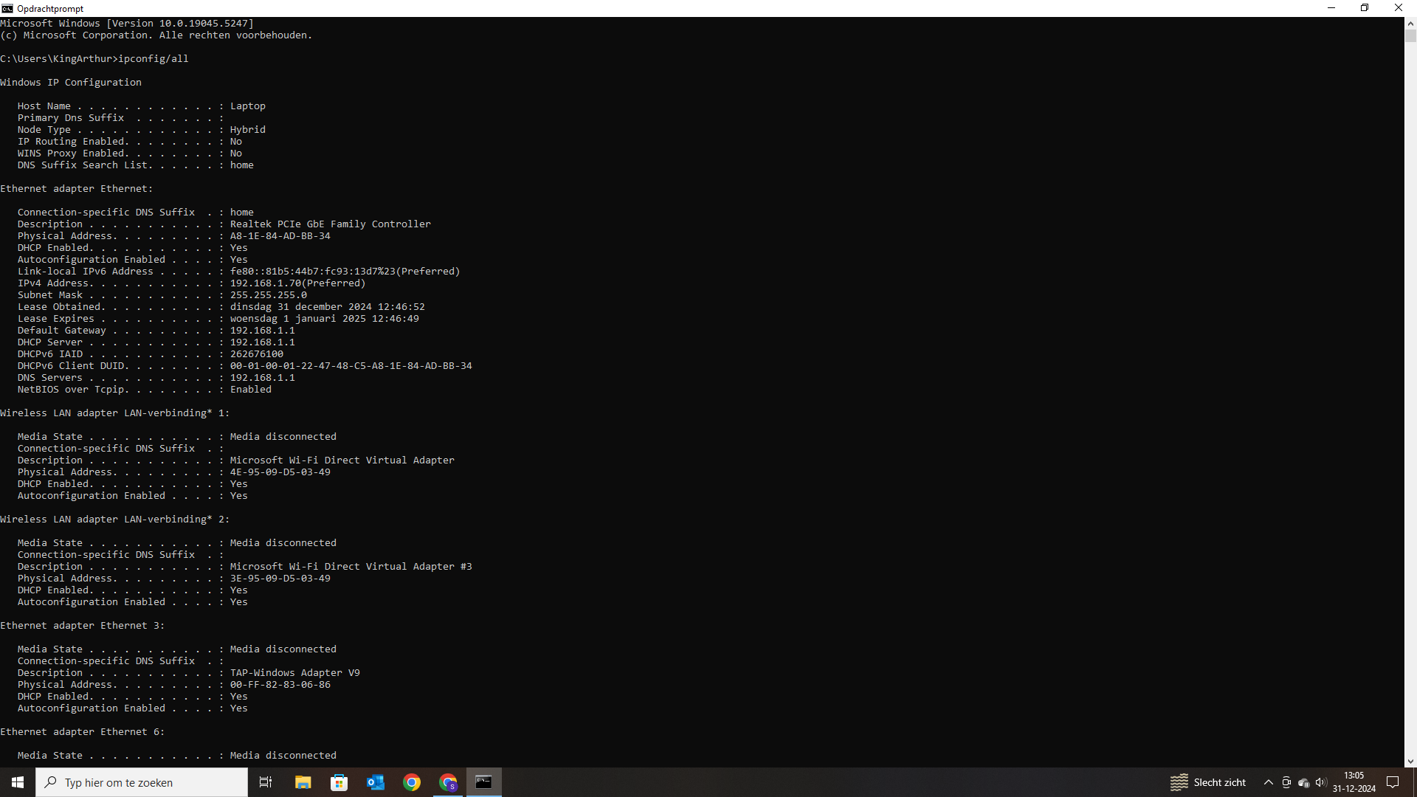
Task: Click physical address '00-FF-82-83-06-86'
Action: [x=280, y=684]
